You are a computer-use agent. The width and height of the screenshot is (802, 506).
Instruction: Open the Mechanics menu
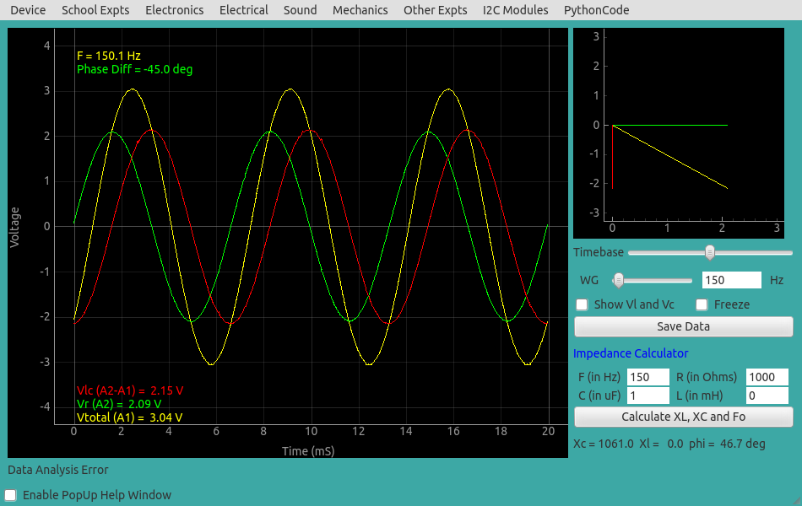click(x=360, y=10)
